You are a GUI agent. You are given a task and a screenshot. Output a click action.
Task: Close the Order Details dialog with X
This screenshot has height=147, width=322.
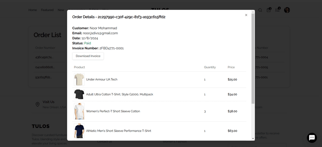(246, 15)
